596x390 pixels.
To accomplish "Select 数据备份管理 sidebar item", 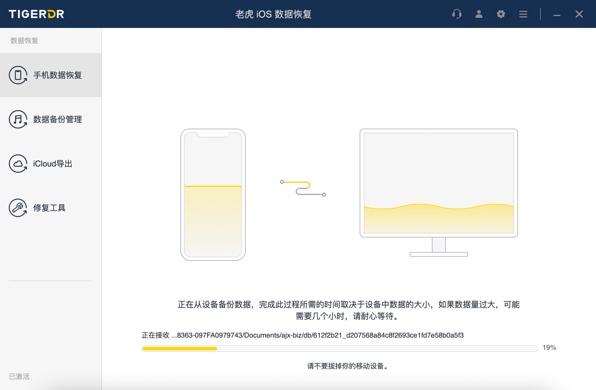I will 57,119.
